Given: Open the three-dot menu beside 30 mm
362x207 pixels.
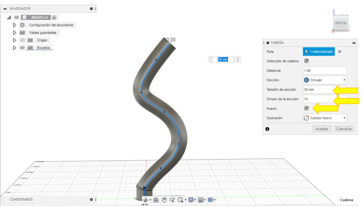Looking at the screenshot, I should 238,59.
